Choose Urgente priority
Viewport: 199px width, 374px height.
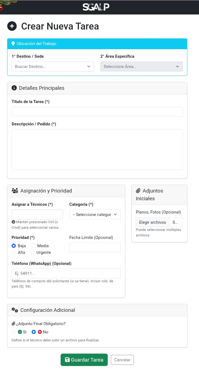tap(32, 252)
